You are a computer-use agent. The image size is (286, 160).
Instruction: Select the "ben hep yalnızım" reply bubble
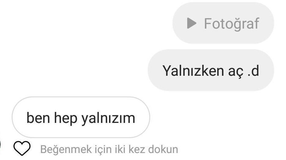point(81,117)
